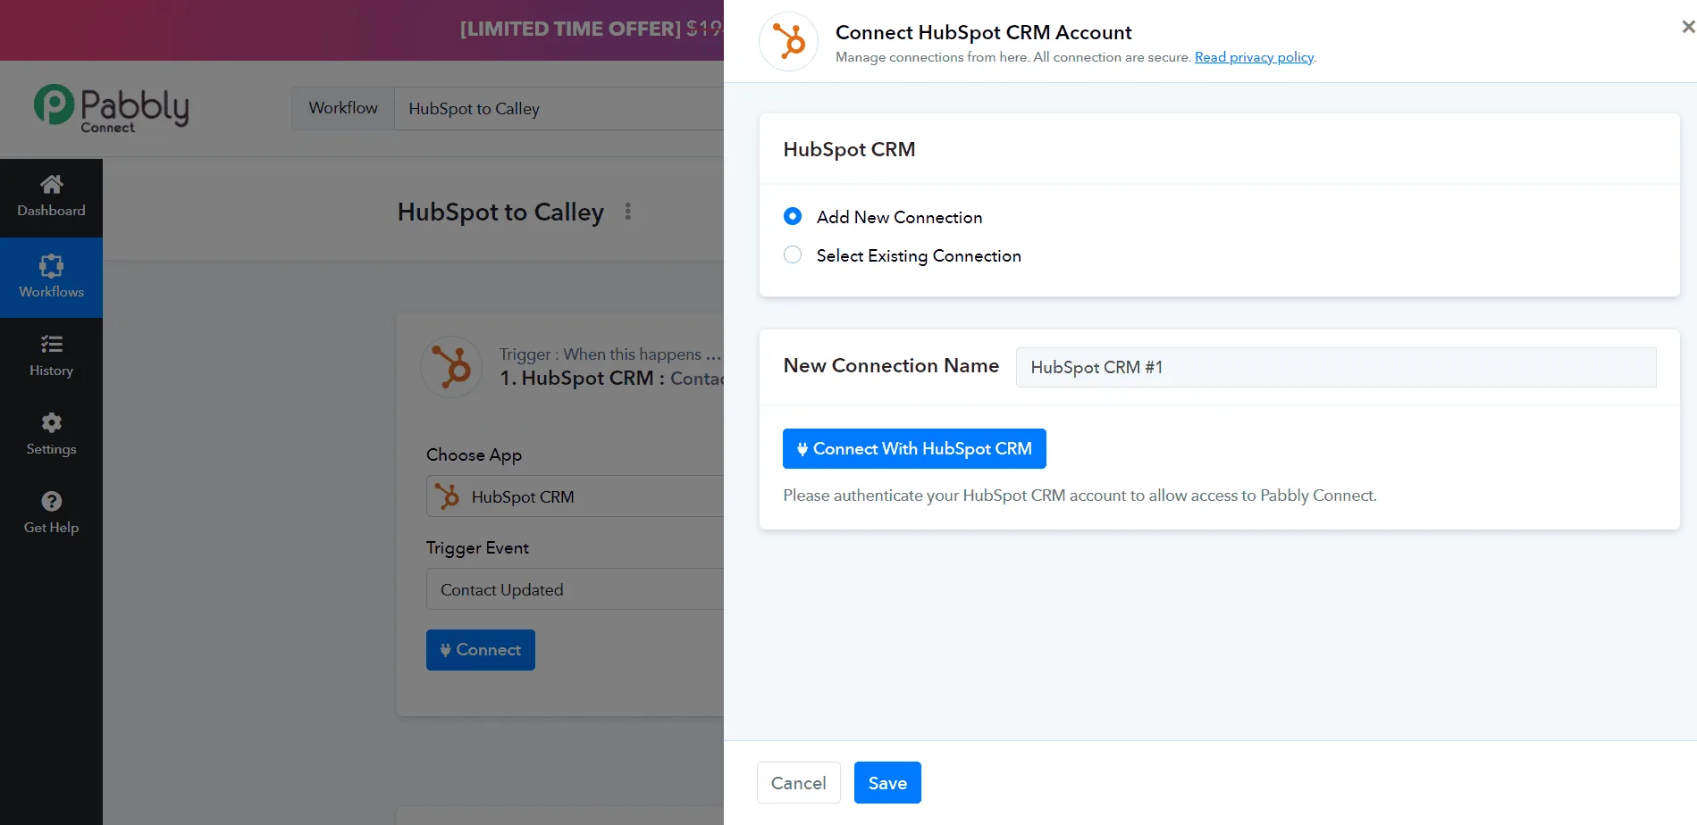This screenshot has height=825, width=1697.
Task: Click the 'HubSpot to Calley' page title
Action: tap(500, 212)
